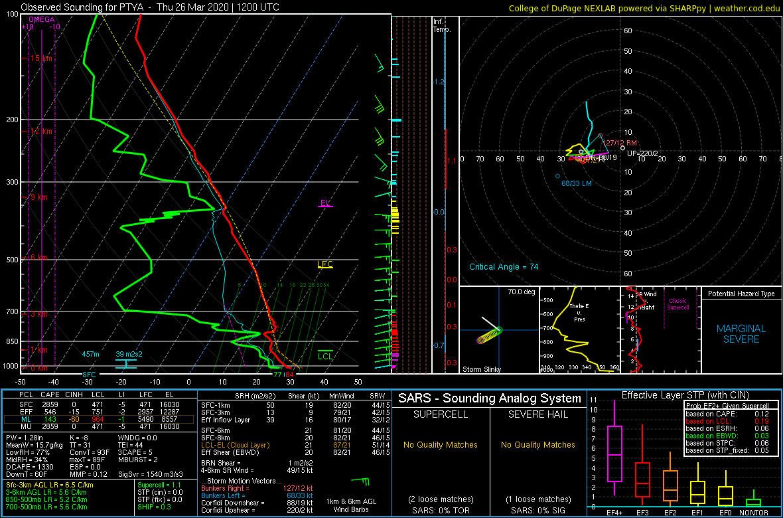Select the yellow LFC level marker
Viewport: 783px width, 518px height.
tap(325, 264)
